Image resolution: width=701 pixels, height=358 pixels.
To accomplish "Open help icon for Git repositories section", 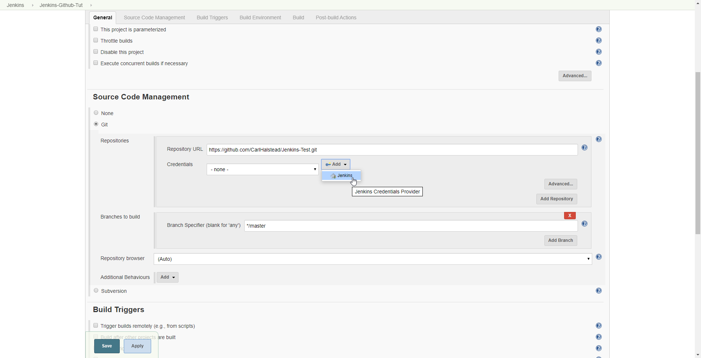I will tap(599, 139).
